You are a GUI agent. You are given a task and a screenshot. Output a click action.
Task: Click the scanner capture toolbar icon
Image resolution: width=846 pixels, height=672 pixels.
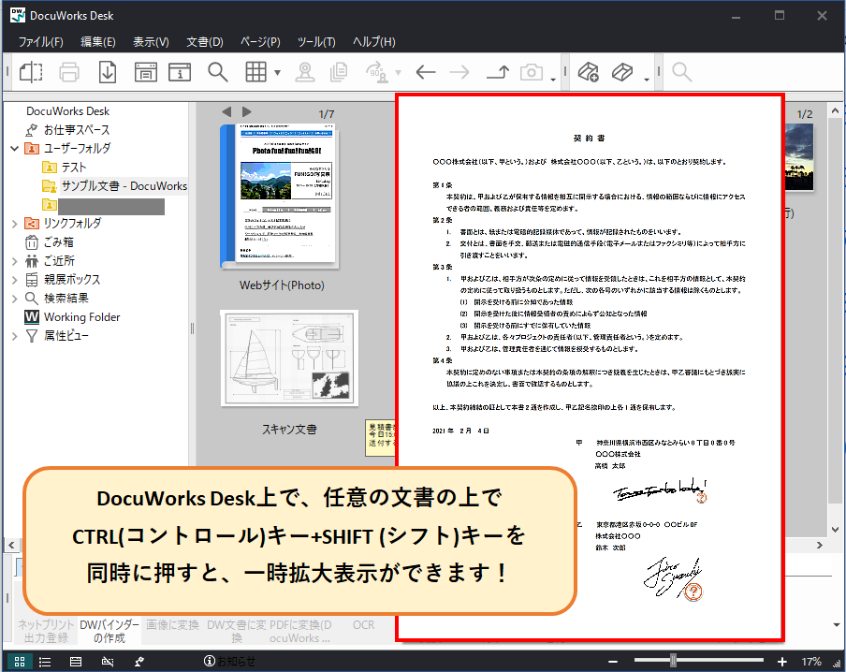146,72
